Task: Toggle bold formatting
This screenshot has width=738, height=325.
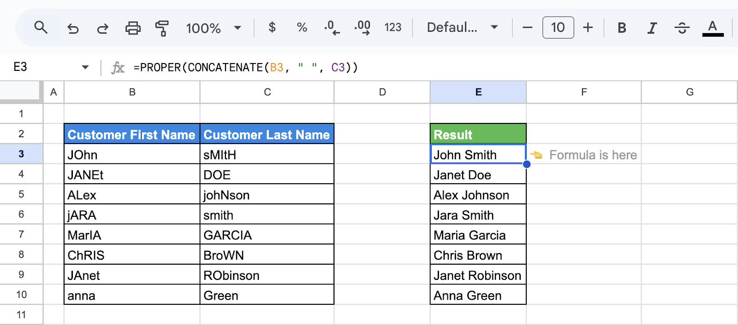Action: pyautogui.click(x=622, y=28)
